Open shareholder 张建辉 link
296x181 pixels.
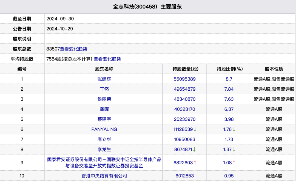pyautogui.click(x=104, y=79)
